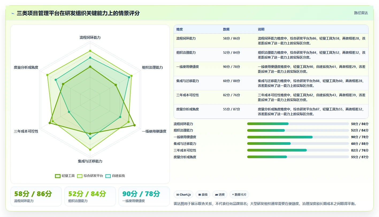Click the 维度 column header
The height and width of the screenshot is (217, 379).
179,29
